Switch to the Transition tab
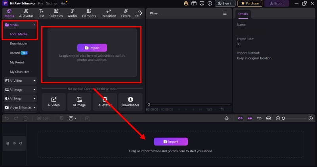Viewport: 317px width, 167px height. (109, 13)
